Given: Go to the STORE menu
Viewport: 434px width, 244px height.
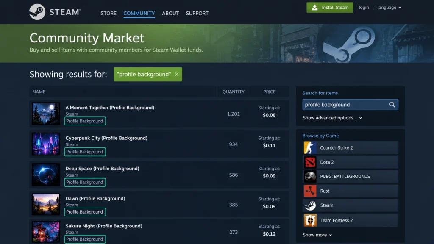Looking at the screenshot, I should coord(108,13).
